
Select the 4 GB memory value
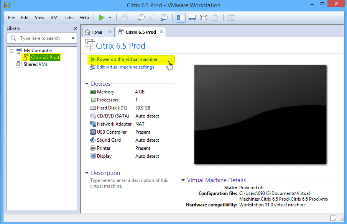point(140,92)
